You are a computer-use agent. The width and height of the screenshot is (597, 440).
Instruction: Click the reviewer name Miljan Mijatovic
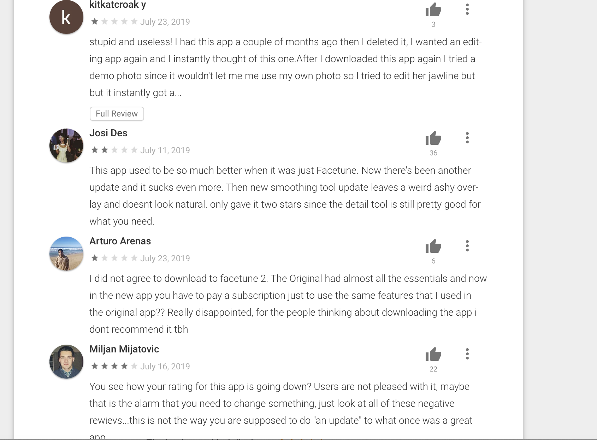click(124, 349)
